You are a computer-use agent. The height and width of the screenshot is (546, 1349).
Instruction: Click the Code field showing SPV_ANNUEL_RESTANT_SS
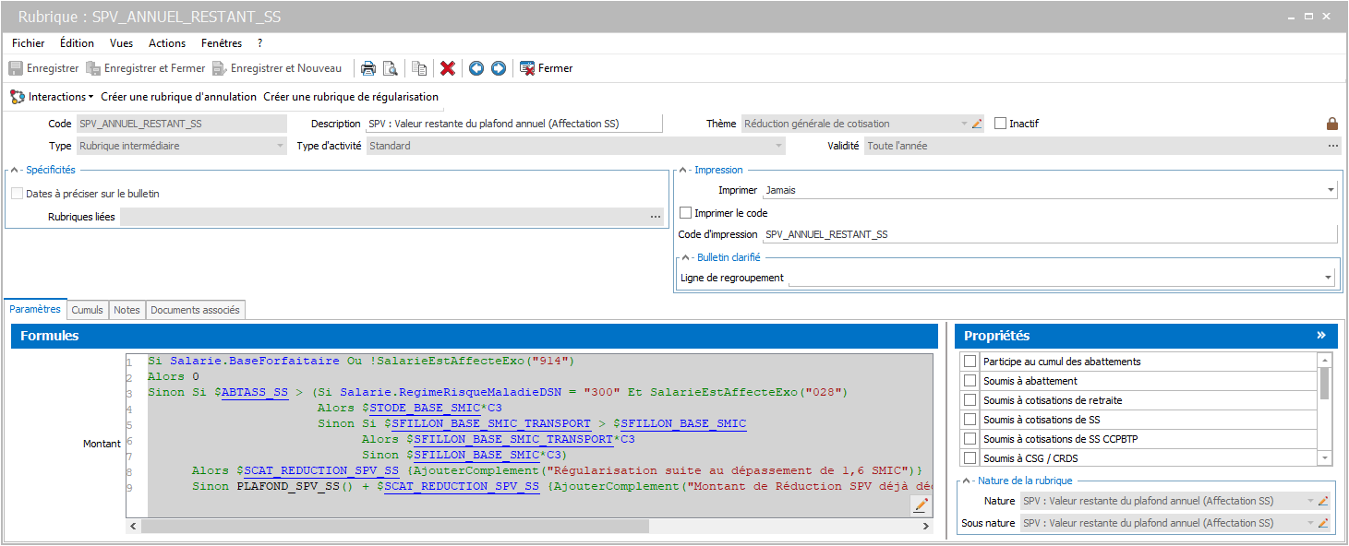182,124
